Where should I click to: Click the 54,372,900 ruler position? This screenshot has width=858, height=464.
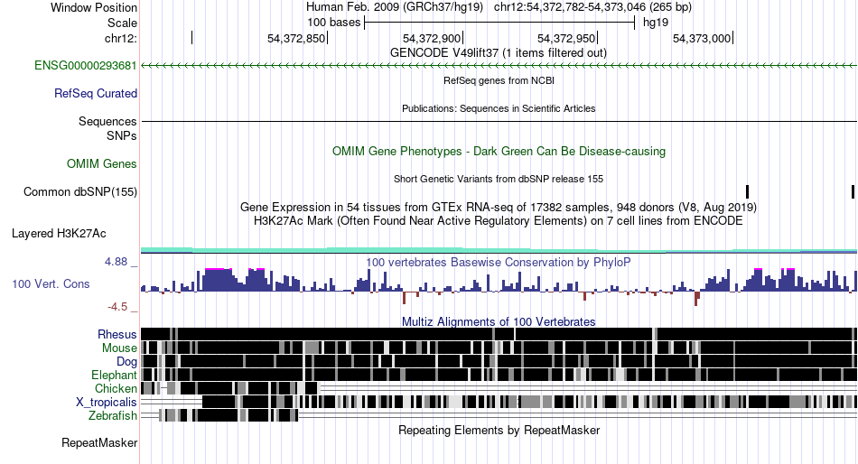click(432, 38)
